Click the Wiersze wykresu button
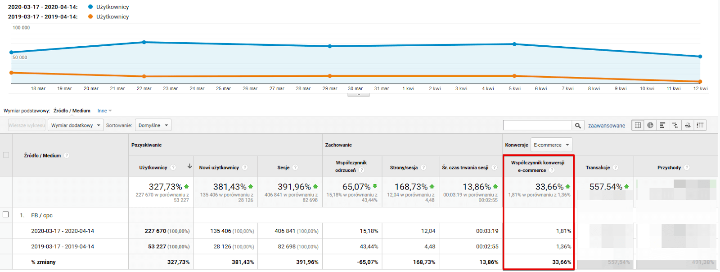 [27, 125]
